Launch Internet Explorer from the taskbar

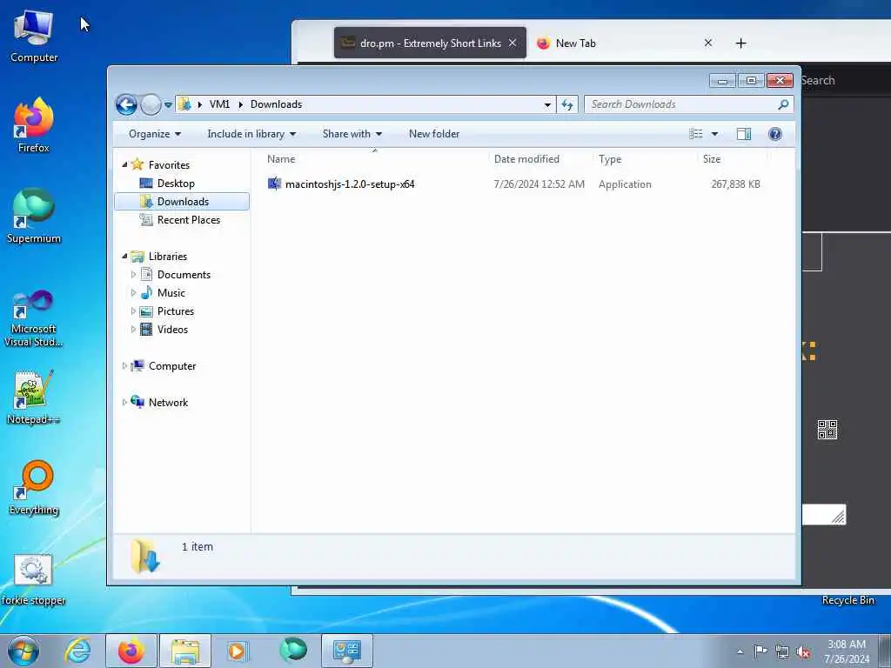pos(77,651)
